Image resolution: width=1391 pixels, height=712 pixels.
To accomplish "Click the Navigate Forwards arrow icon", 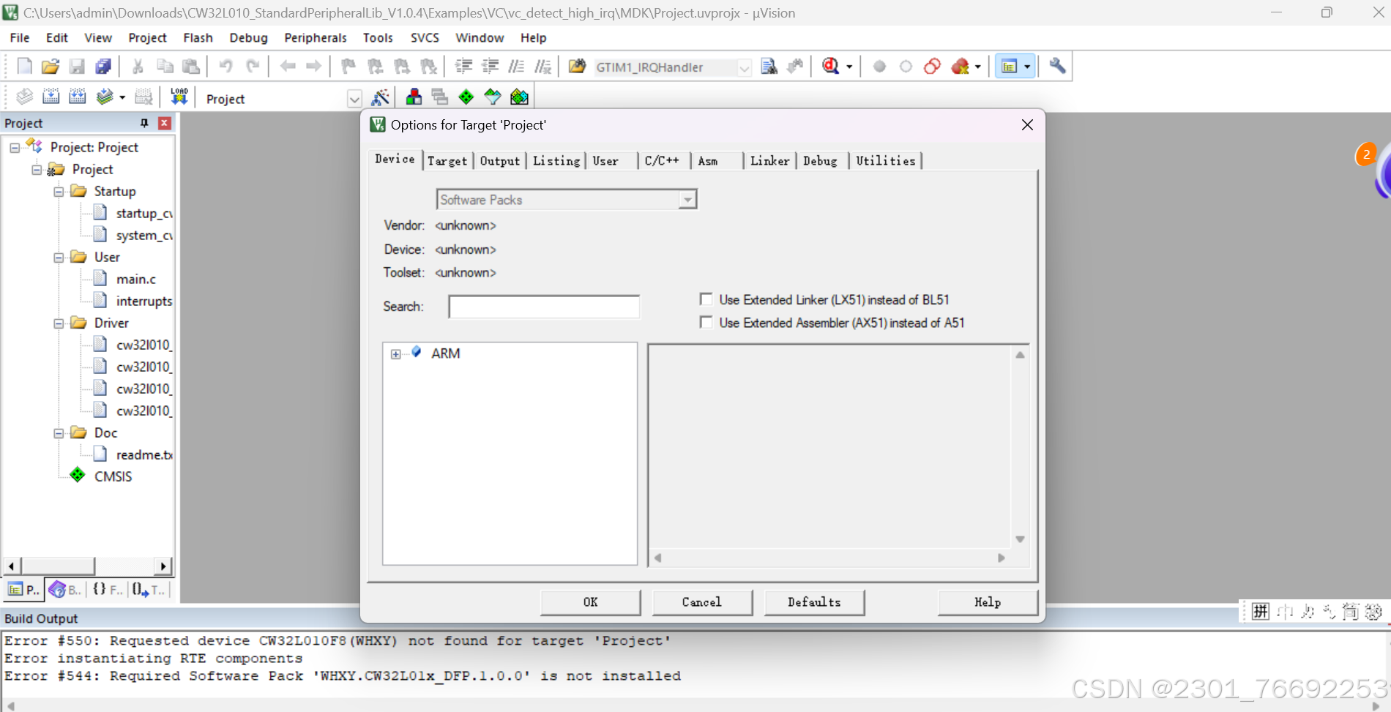I will click(314, 67).
